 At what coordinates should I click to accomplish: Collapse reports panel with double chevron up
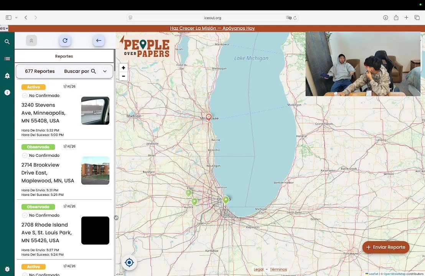tap(31, 41)
